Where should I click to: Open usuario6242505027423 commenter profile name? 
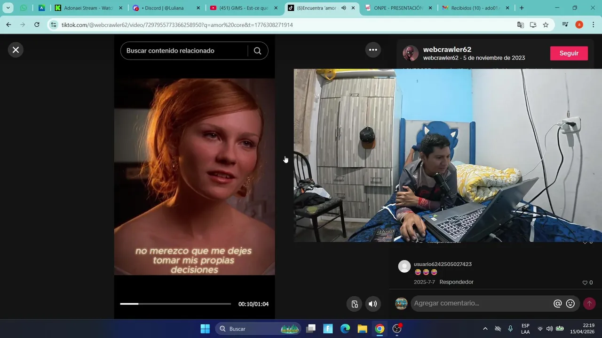point(443,264)
